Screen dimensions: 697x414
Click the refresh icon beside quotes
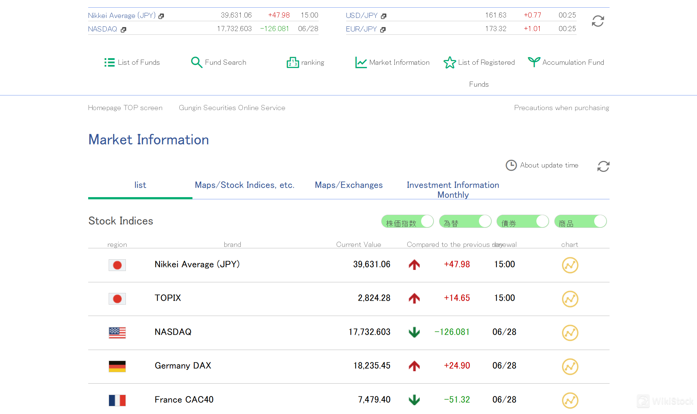[x=597, y=21]
